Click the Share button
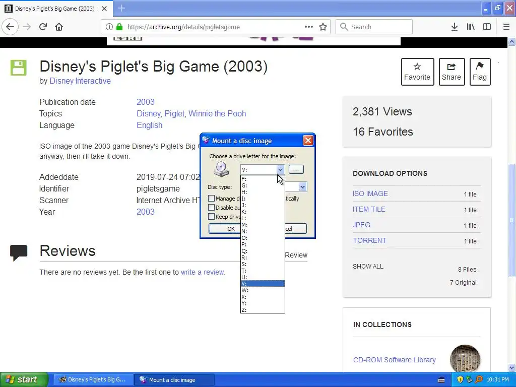516x387 pixels. pos(451,72)
